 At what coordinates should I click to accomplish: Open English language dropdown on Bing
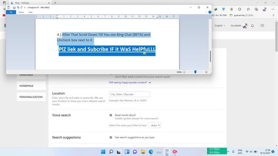click(x=220, y=26)
